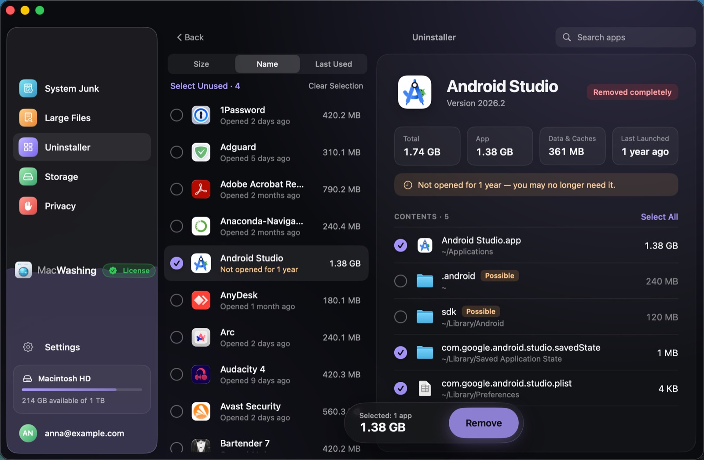Click the Adguard shield icon
Image resolution: width=704 pixels, height=460 pixels.
click(201, 152)
